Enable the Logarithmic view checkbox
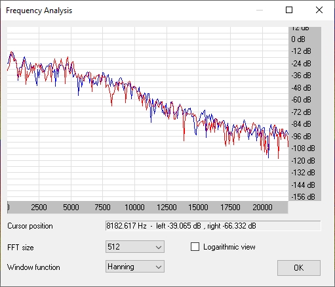The image size is (335, 287). point(195,247)
